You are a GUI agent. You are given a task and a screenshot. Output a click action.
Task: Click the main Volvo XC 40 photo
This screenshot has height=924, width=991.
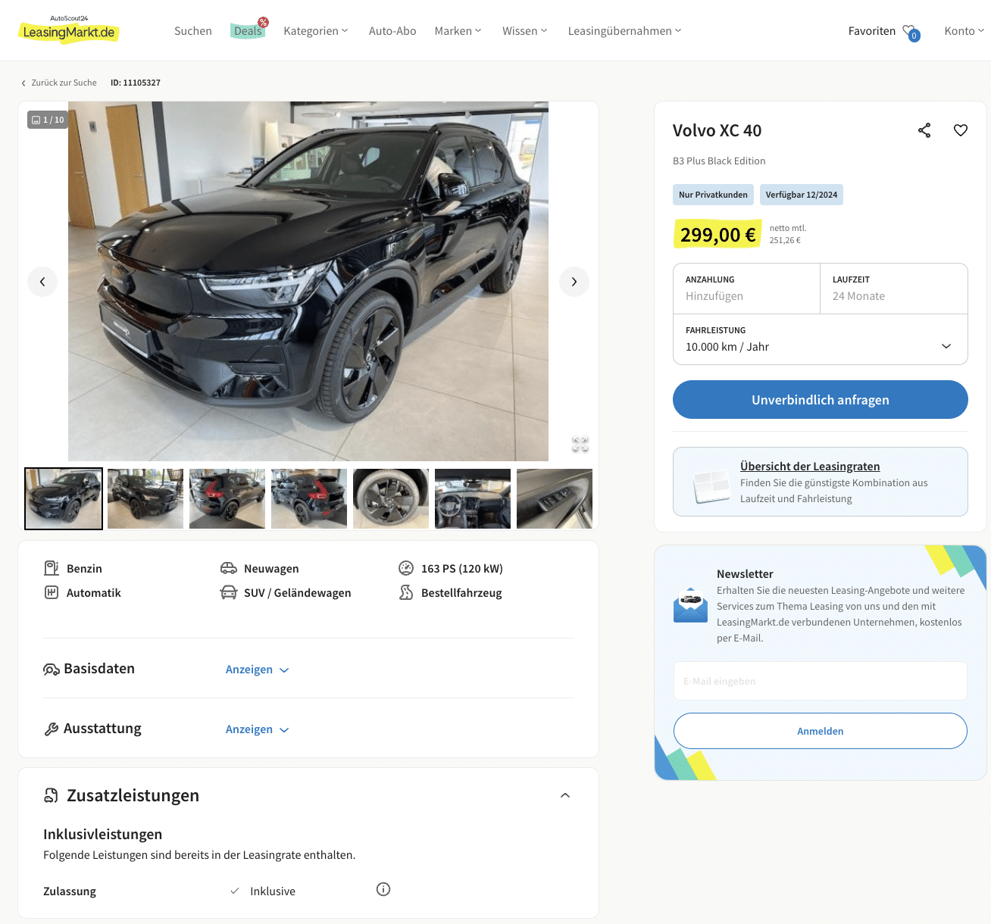(x=308, y=281)
